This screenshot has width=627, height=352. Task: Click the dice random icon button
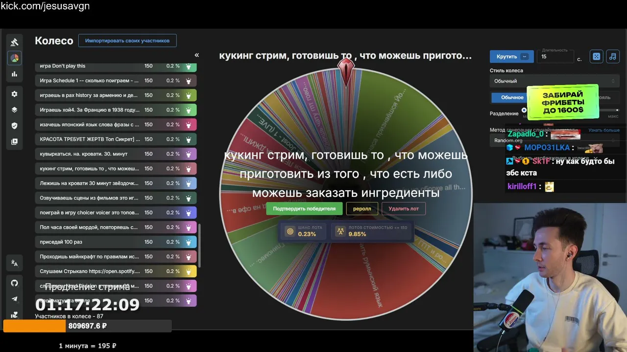[596, 56]
